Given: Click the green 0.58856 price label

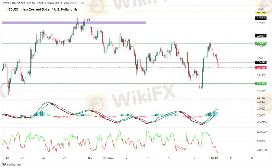Looking at the screenshot, I should click(x=261, y=43).
